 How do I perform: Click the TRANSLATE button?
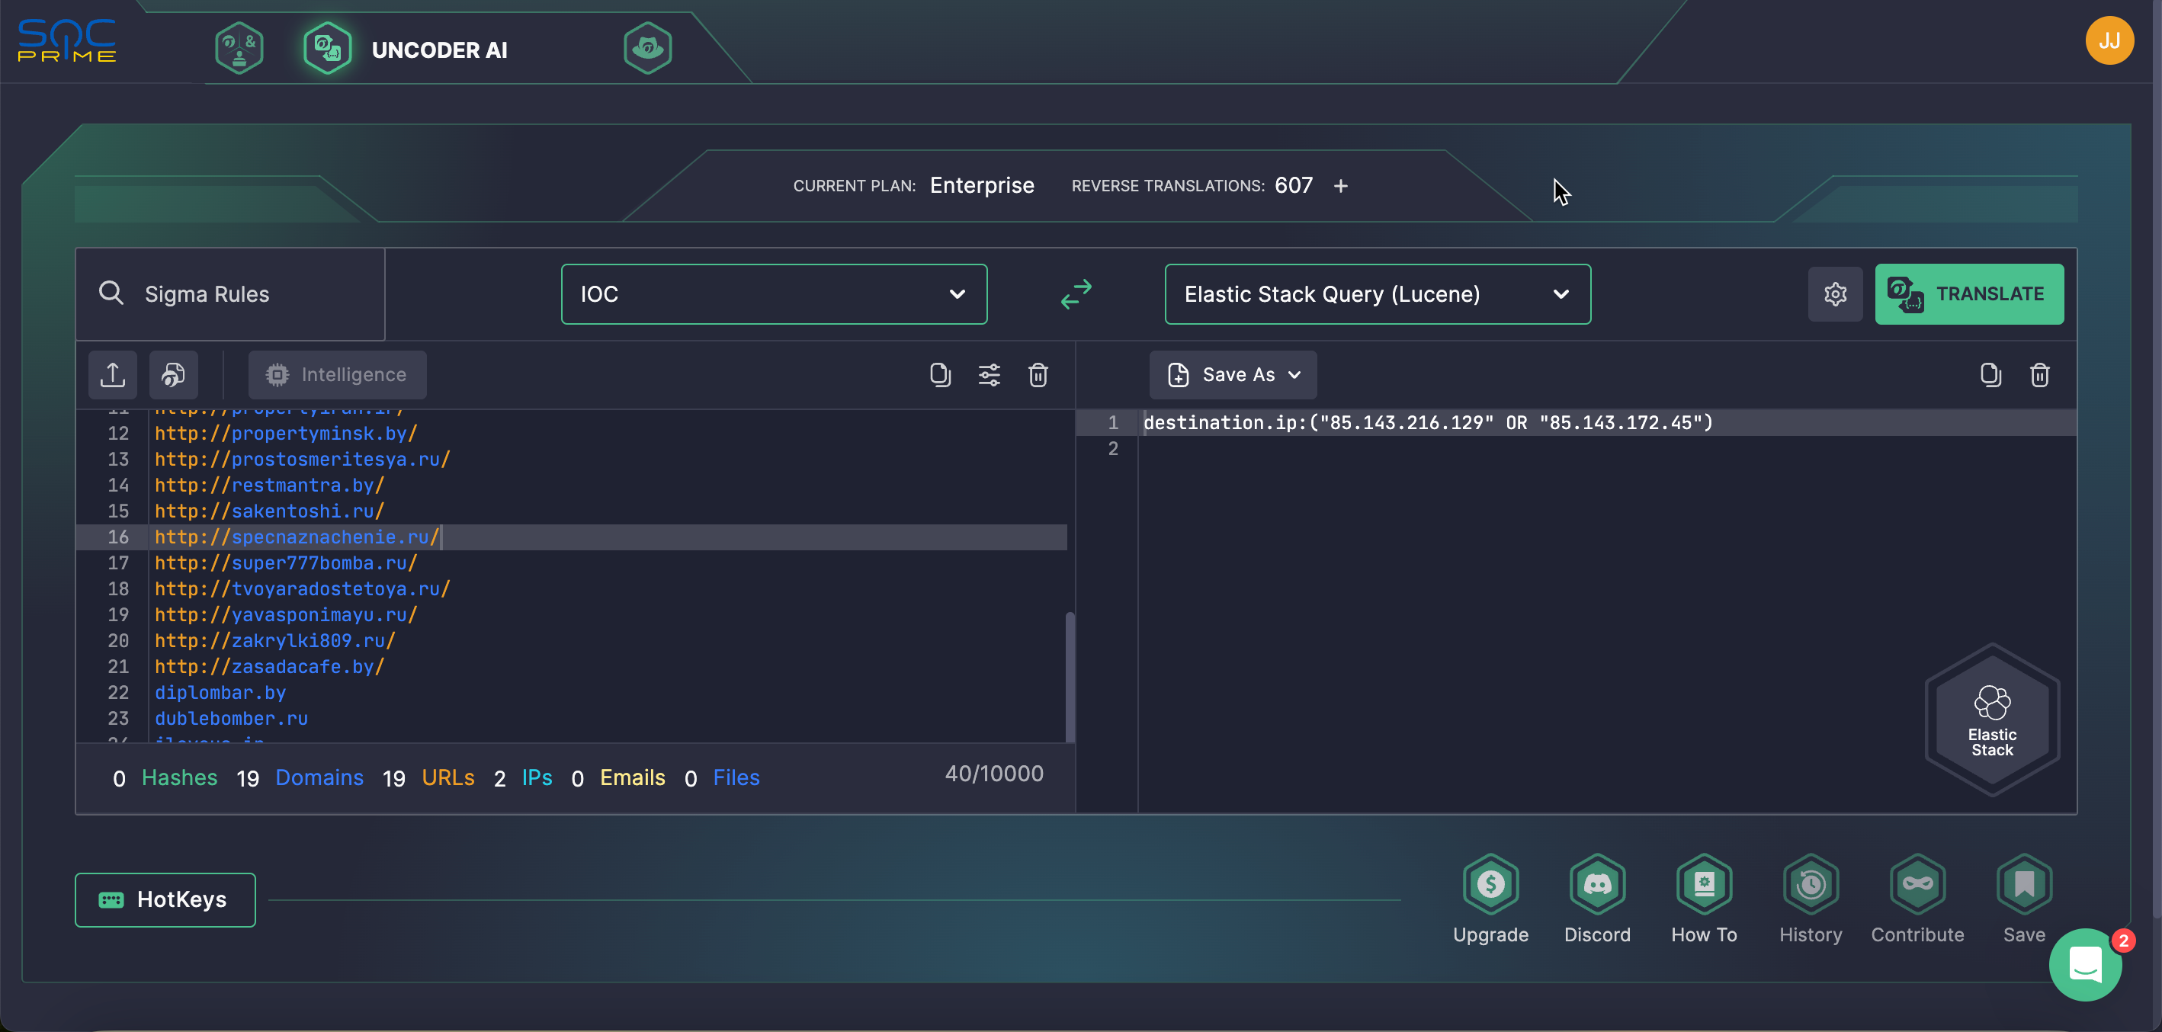pos(1969,293)
